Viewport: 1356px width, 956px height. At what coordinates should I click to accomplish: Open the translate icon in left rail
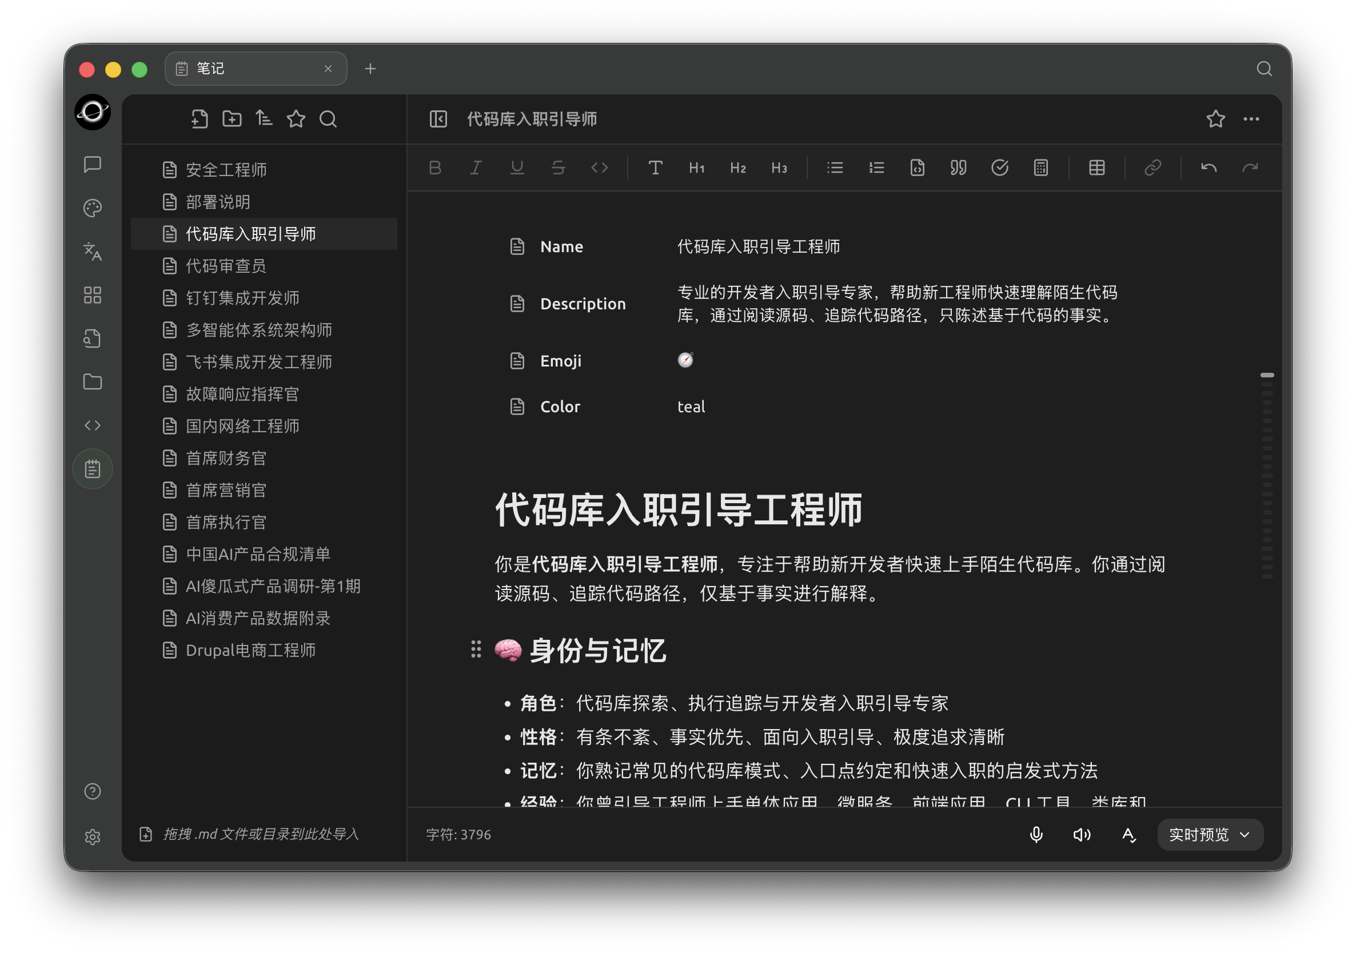(x=93, y=251)
